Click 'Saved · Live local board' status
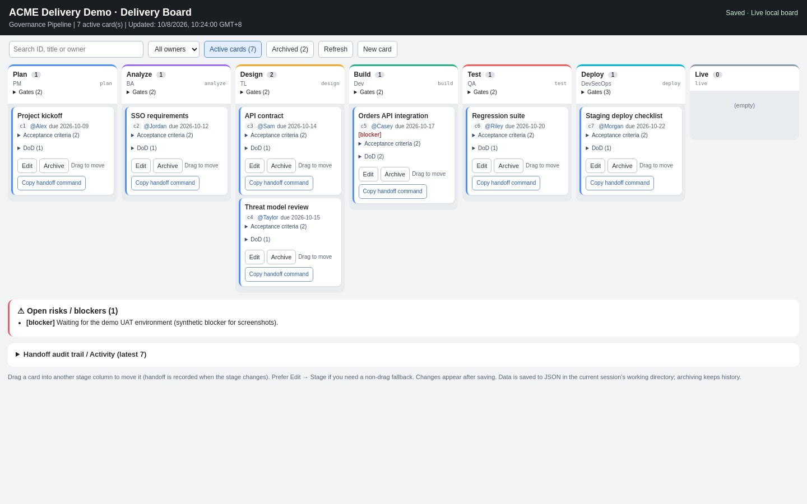 762,13
